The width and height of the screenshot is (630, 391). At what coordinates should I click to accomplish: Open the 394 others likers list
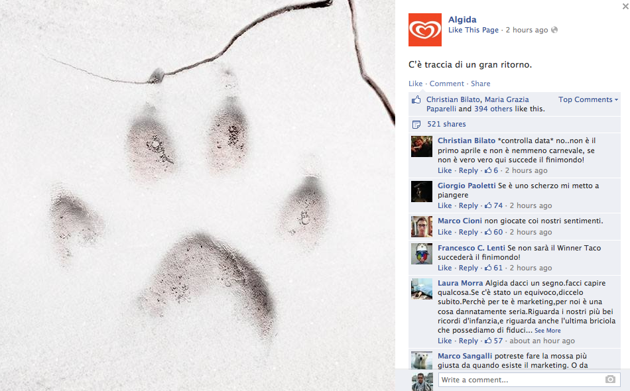pyautogui.click(x=493, y=109)
